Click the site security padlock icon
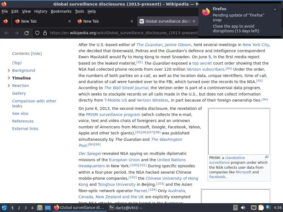 (x=45, y=33)
